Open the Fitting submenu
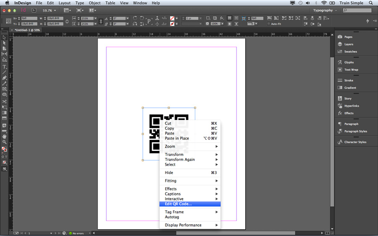The image size is (378, 236). pyautogui.click(x=190, y=181)
